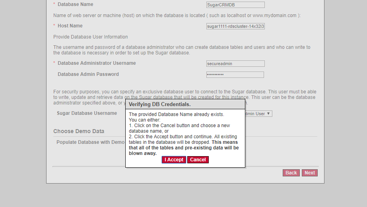Click the red asterisk beside Host Name
Image resolution: width=367 pixels, height=207 pixels.
coord(54,26)
